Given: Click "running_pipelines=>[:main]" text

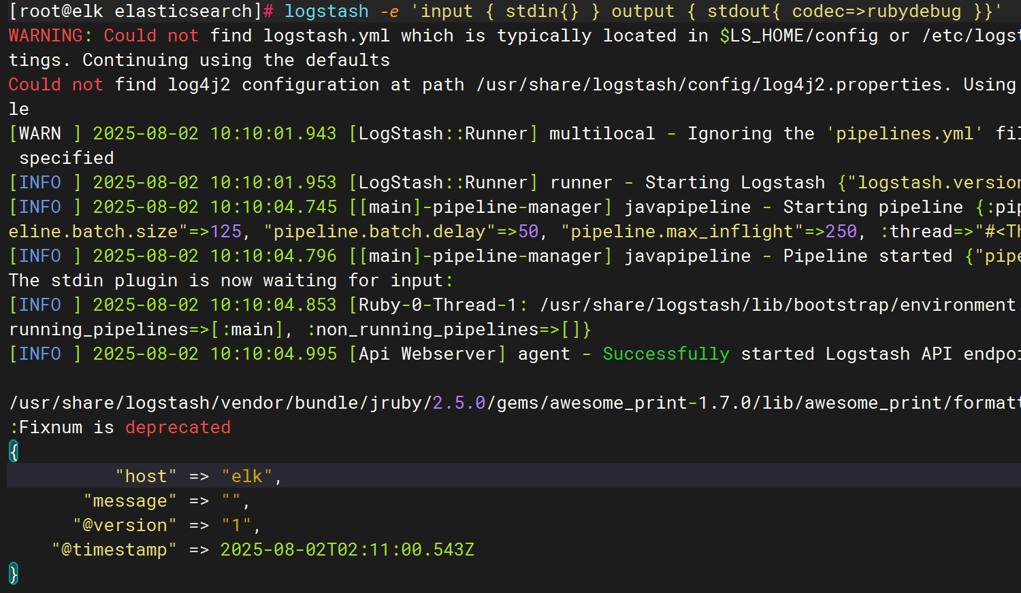Looking at the screenshot, I should click(x=146, y=330).
